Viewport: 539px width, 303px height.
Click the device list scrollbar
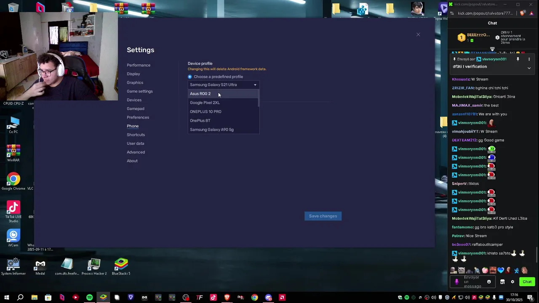coord(259,99)
